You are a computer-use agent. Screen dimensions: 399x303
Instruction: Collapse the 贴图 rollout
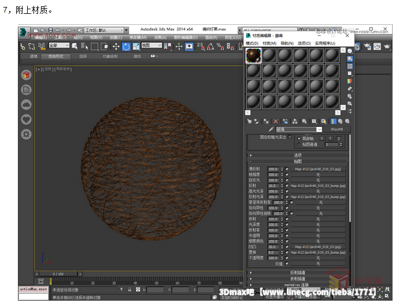click(298, 162)
